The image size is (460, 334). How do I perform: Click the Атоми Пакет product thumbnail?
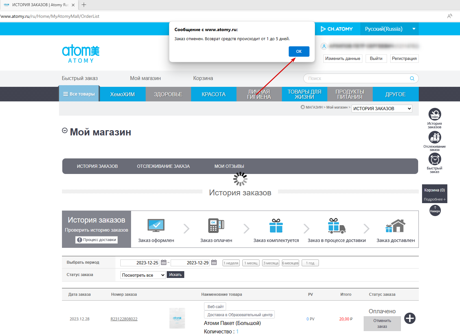pyautogui.click(x=177, y=318)
